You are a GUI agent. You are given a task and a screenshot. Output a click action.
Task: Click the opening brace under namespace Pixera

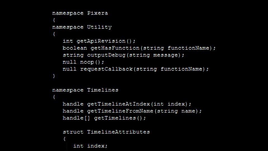[x=54, y=20]
